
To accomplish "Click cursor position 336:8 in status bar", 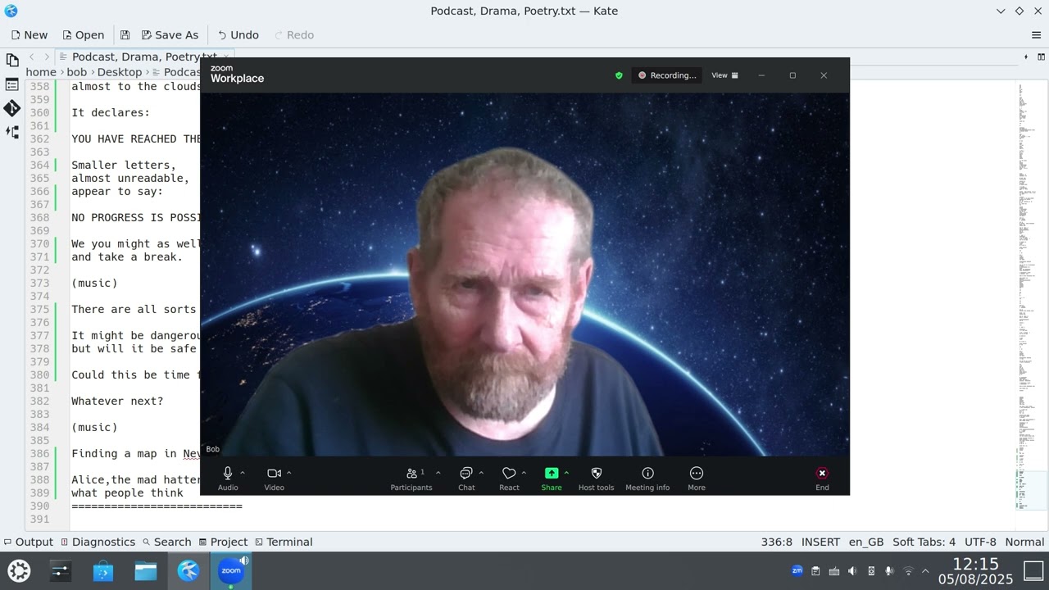I will coord(777,542).
